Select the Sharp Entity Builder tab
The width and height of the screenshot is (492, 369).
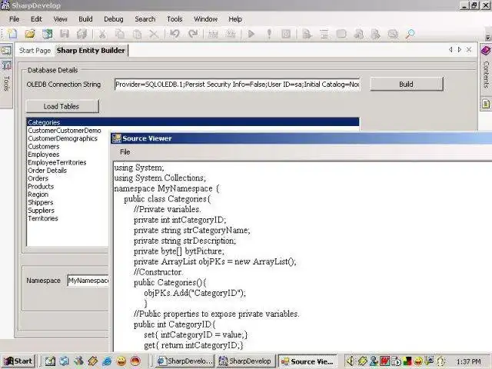pyautogui.click(x=91, y=51)
